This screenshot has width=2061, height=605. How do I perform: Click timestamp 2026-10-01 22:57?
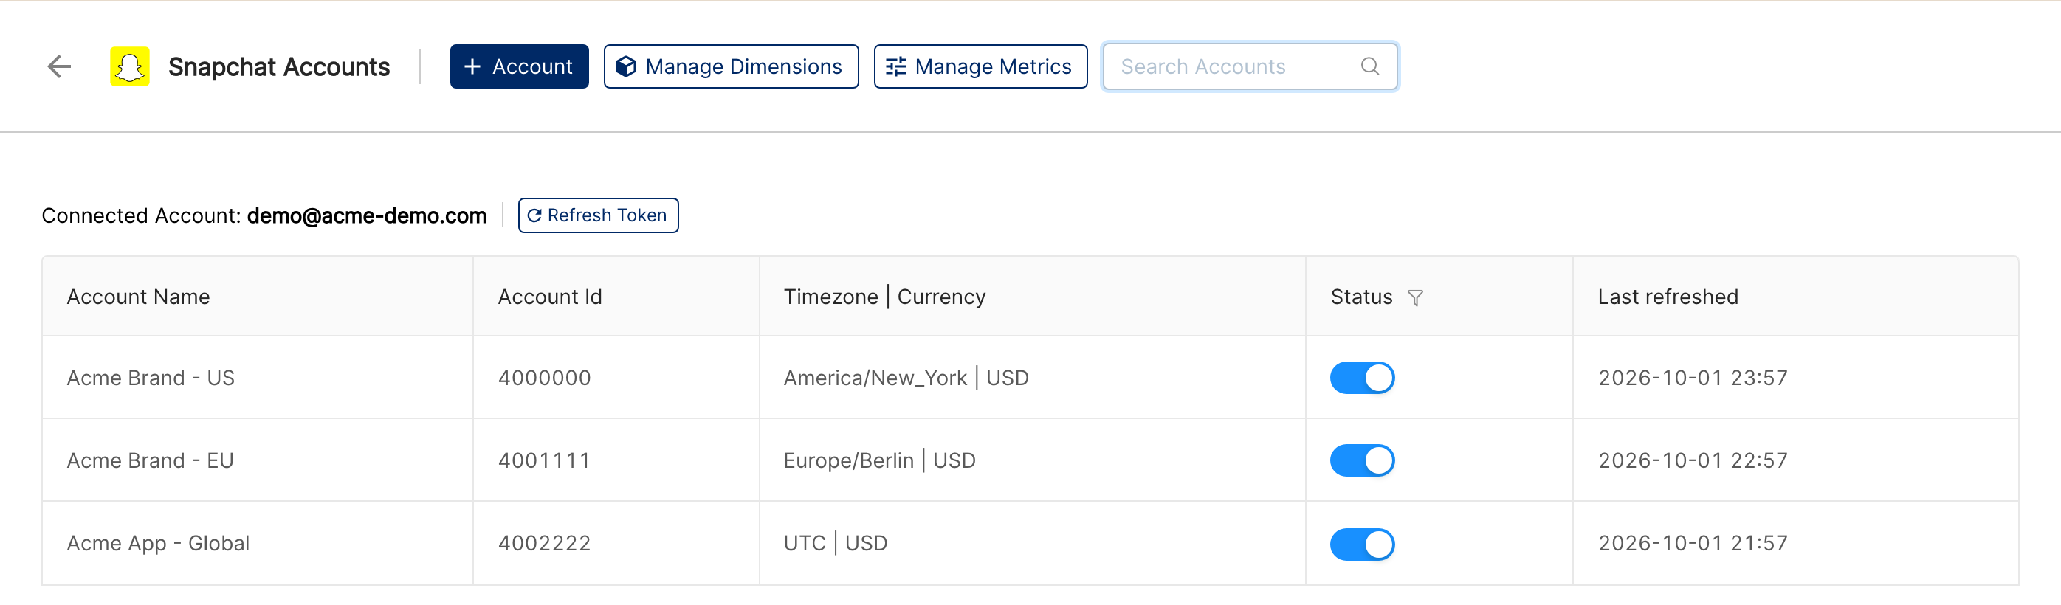1692,460
